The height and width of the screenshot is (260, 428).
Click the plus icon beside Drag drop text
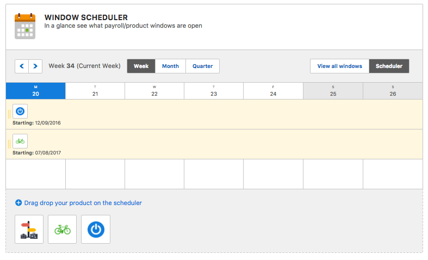click(x=18, y=203)
